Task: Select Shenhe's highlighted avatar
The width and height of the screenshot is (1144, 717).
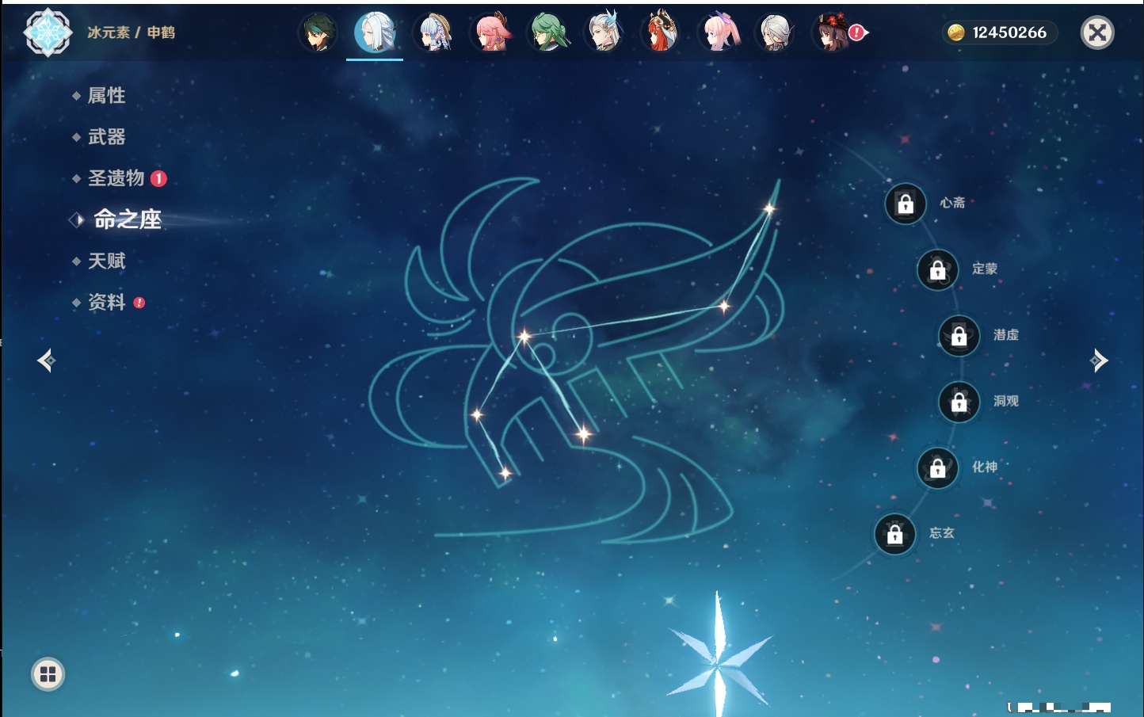Action: tap(375, 32)
